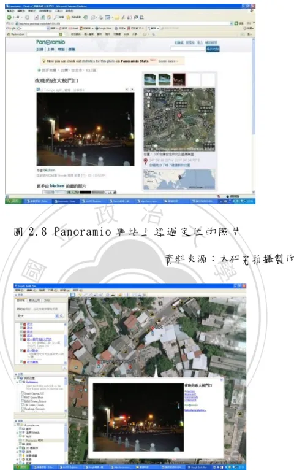Click the large night photo on Panoramio page
The height and width of the screenshot is (470, 294).
[x=85, y=129]
